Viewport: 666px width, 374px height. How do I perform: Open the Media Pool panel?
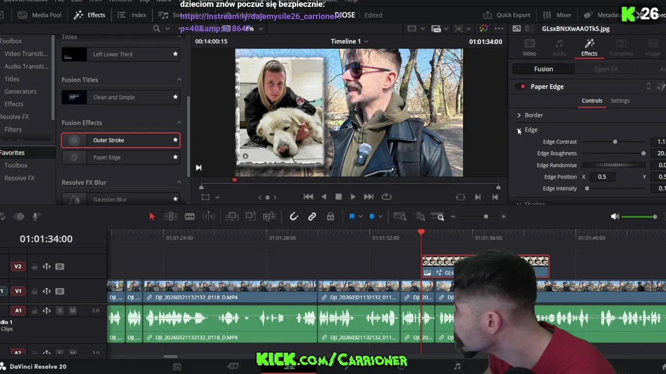click(x=40, y=15)
